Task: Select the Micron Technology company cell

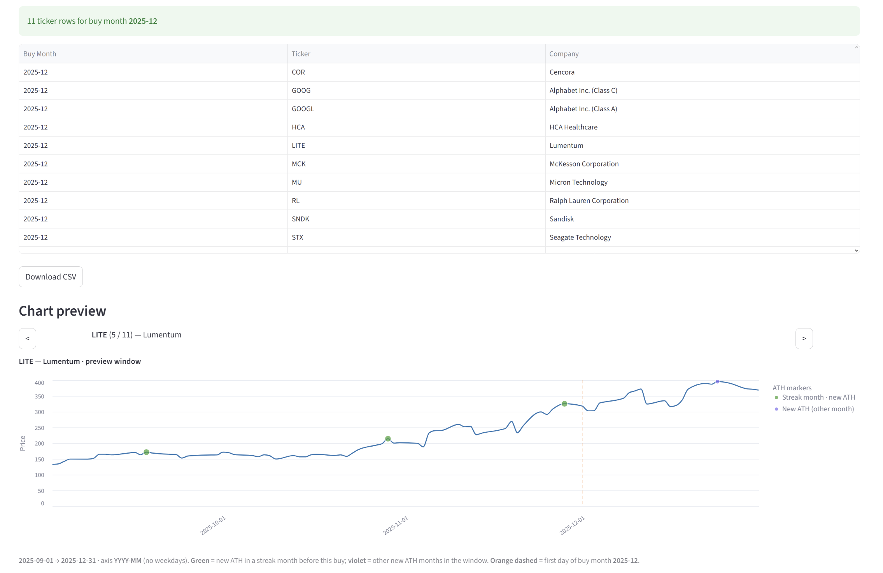Action: click(578, 182)
